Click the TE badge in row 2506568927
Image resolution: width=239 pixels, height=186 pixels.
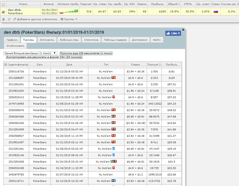pyautogui.click(x=114, y=135)
